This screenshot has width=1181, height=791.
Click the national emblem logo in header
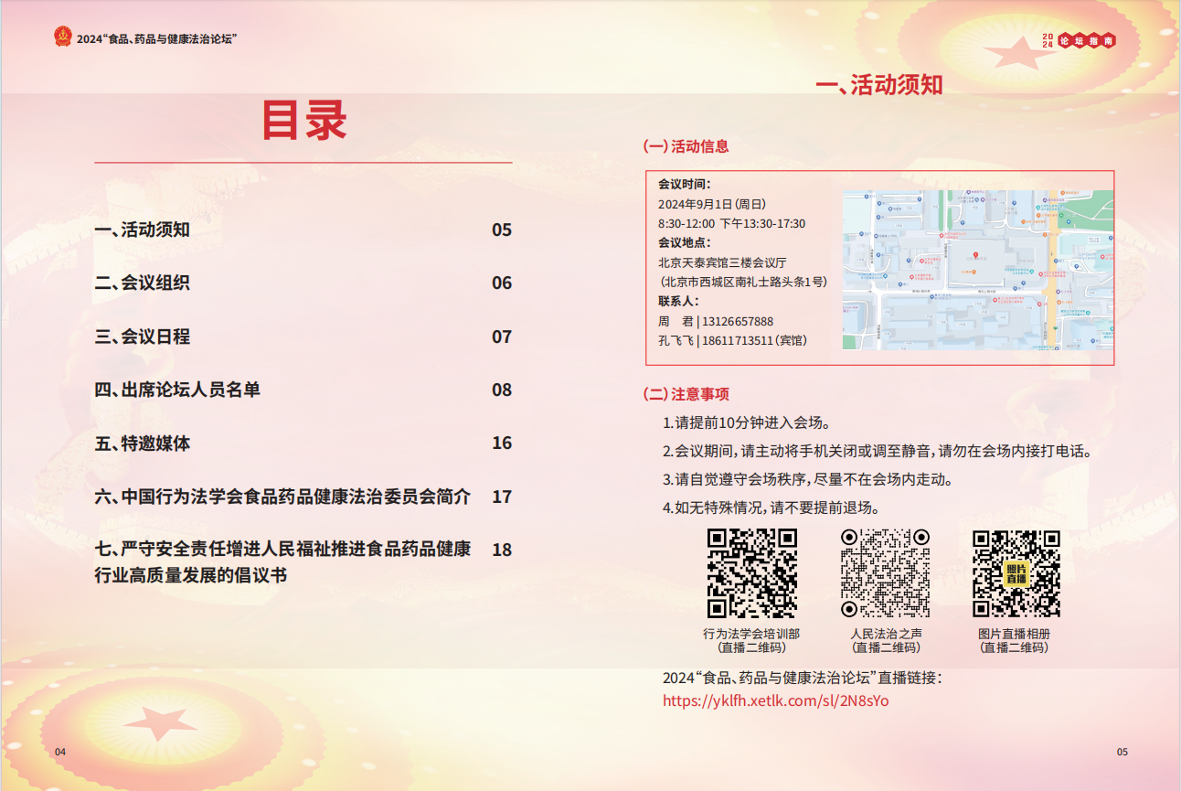tap(63, 37)
